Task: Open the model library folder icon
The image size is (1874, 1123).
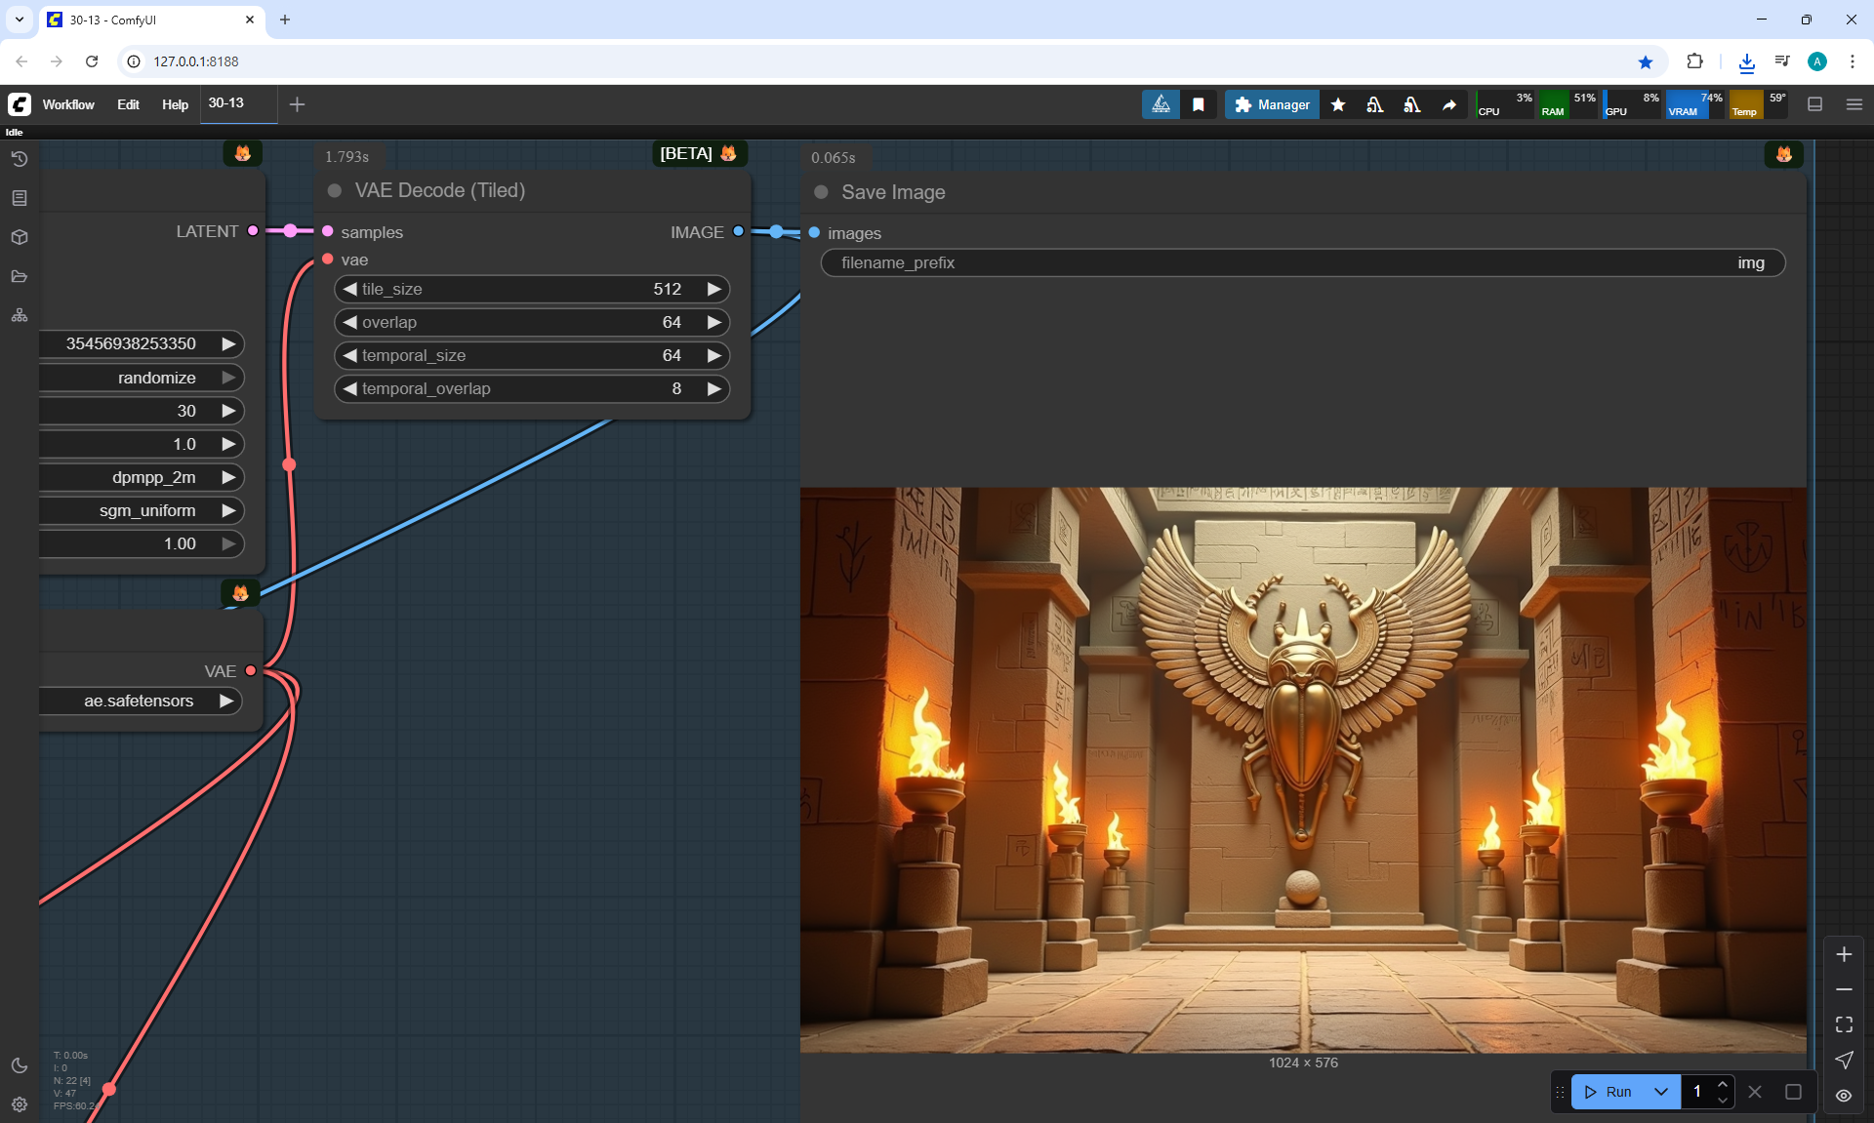Action: click(x=20, y=276)
